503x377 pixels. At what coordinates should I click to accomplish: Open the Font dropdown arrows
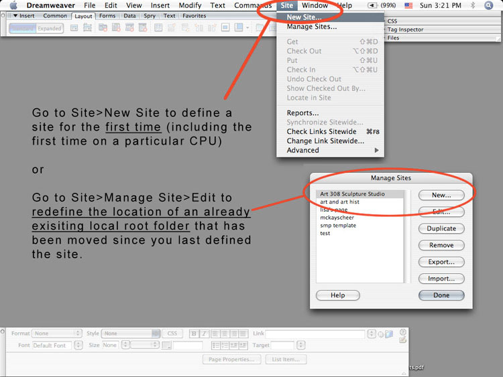point(78,346)
